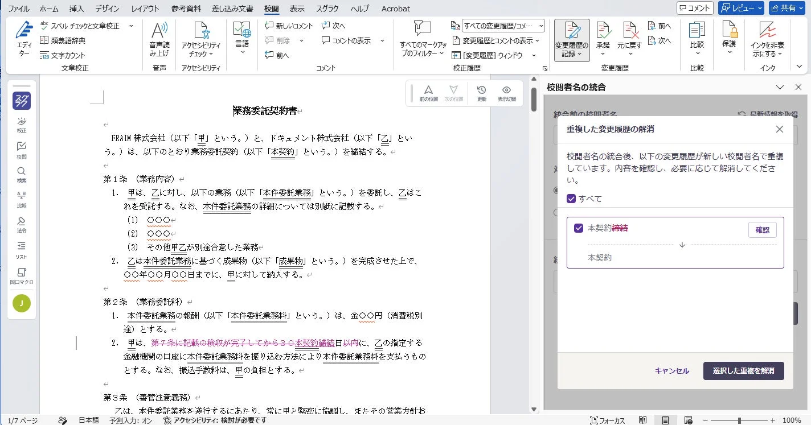
Task: Switch to the レイアウト tab
Action: (145, 9)
